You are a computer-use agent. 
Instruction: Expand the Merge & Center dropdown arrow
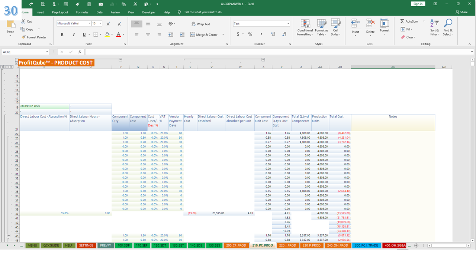[223, 35]
